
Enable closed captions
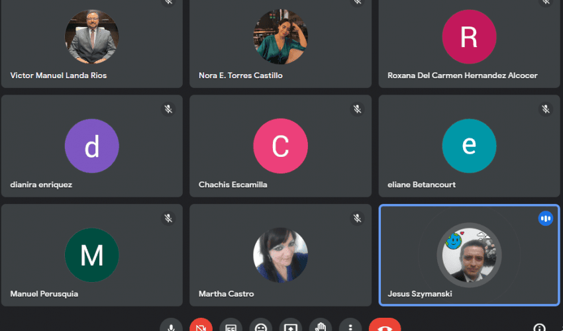coord(231,327)
